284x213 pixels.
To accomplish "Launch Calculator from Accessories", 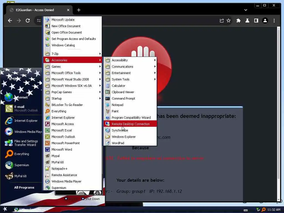I will [130, 86].
